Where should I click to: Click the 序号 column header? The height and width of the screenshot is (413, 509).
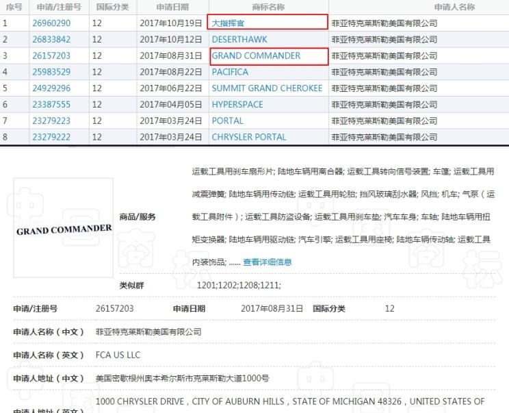pos(14,7)
